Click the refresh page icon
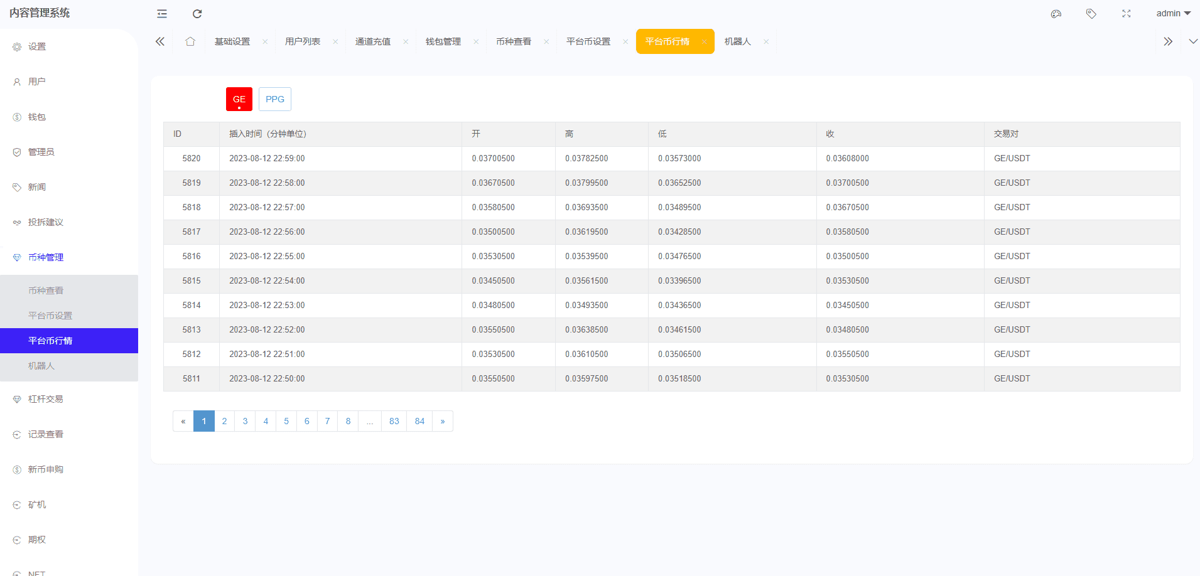The height and width of the screenshot is (576, 1200). tap(197, 14)
